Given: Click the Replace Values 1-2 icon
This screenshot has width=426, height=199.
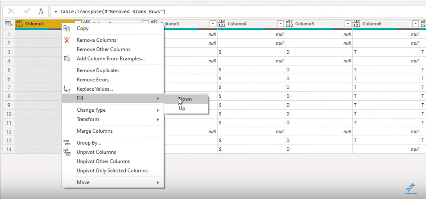Looking at the screenshot, I should (66, 89).
